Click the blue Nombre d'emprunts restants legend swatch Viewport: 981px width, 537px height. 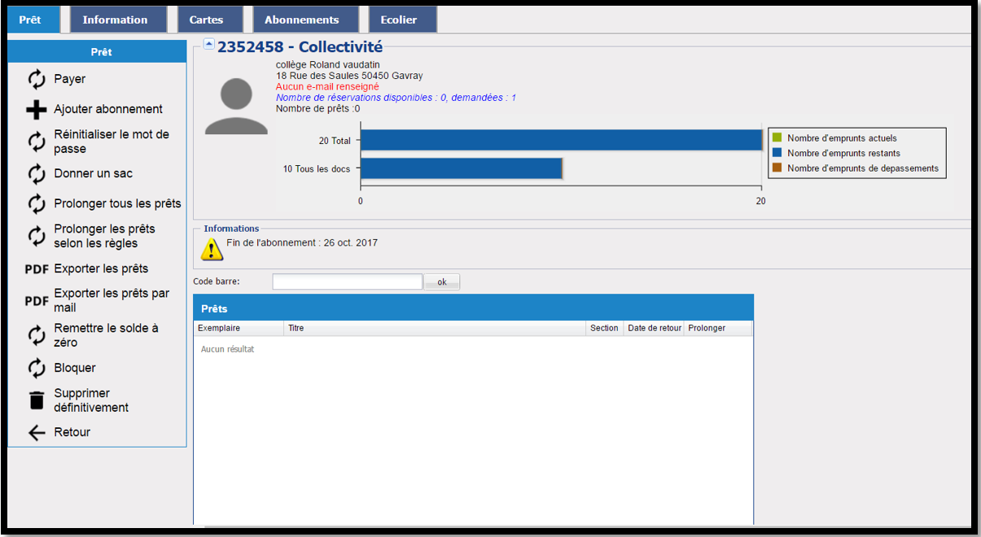tap(777, 153)
